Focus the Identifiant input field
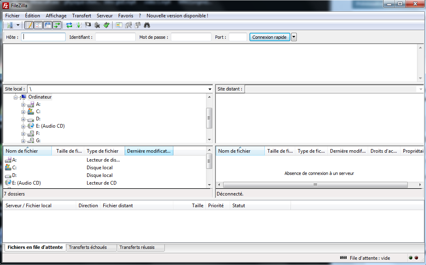The height and width of the screenshot is (265, 426). coord(115,37)
